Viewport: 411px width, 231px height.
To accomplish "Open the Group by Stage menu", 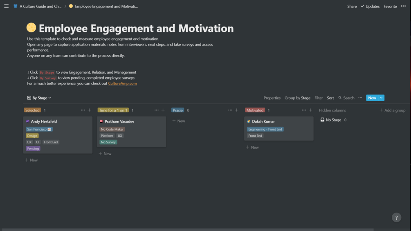I will coord(297,98).
